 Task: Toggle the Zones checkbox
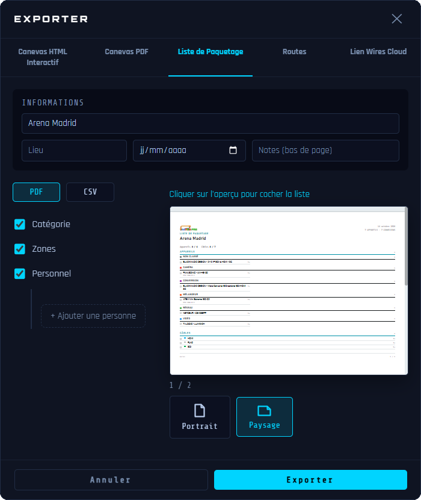click(20, 249)
